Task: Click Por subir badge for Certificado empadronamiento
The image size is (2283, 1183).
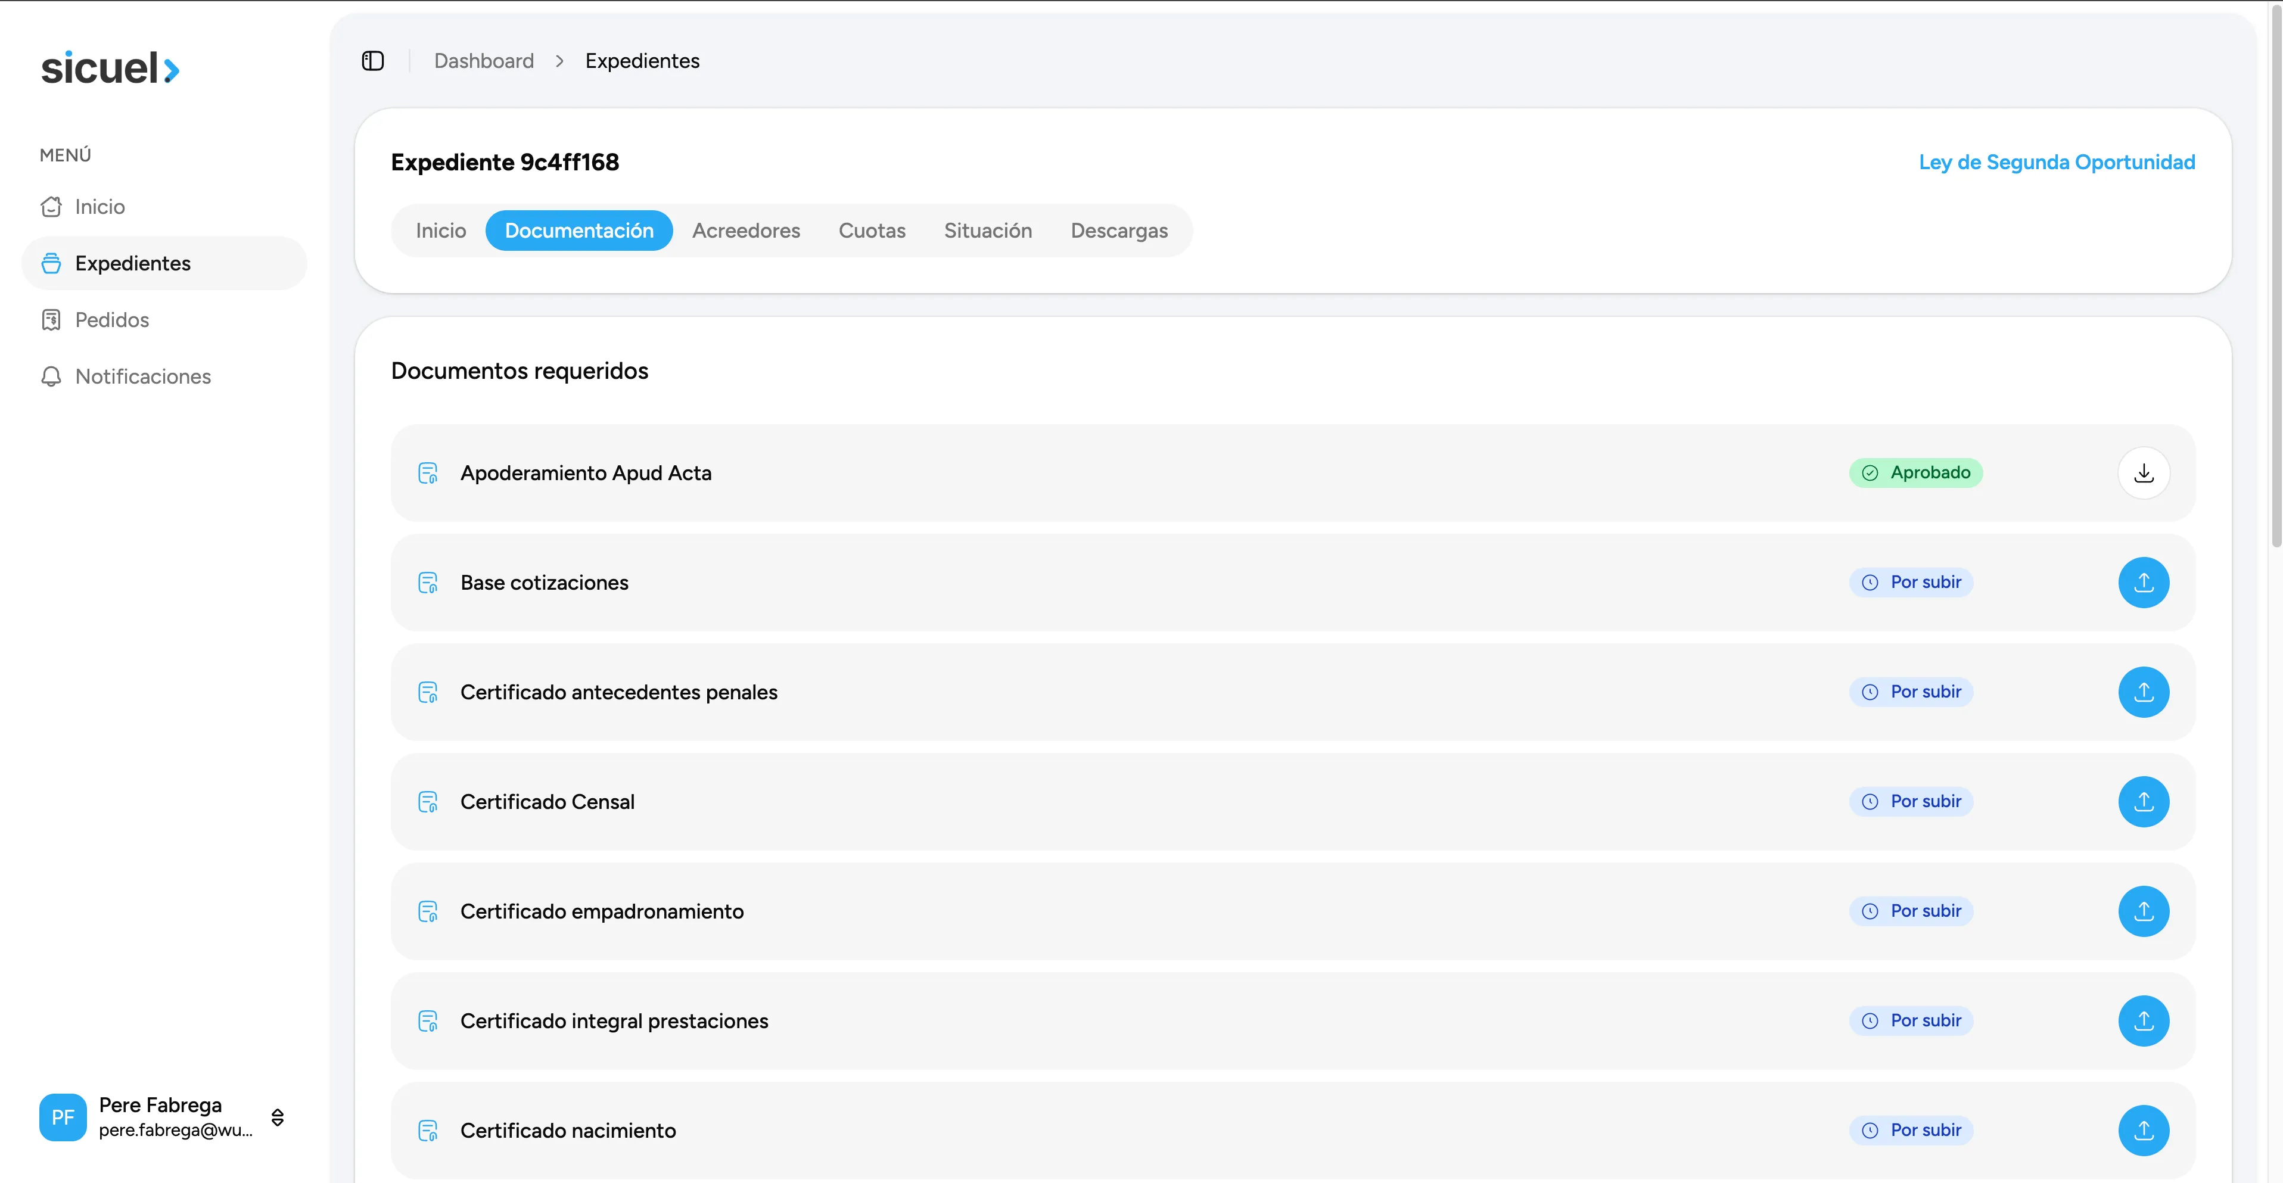Action: tap(1911, 911)
